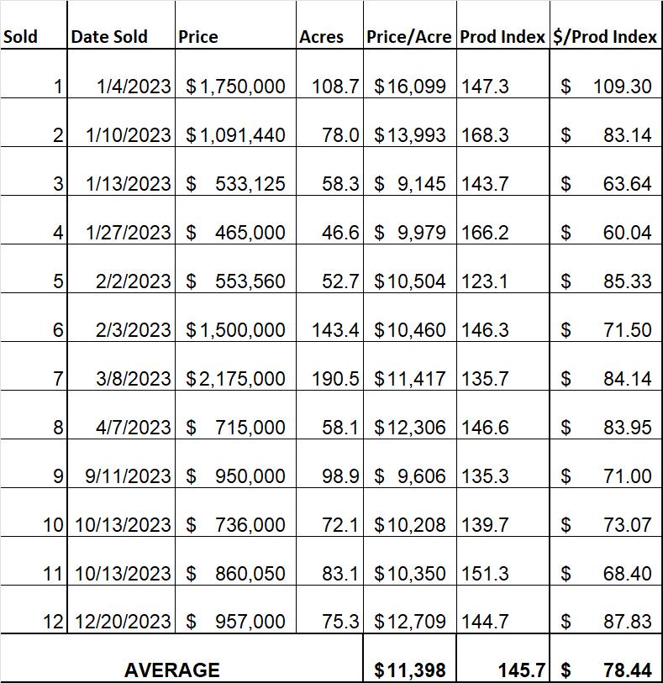Click the $/Prod Index header cell
The height and width of the screenshot is (683, 663).
(x=606, y=25)
